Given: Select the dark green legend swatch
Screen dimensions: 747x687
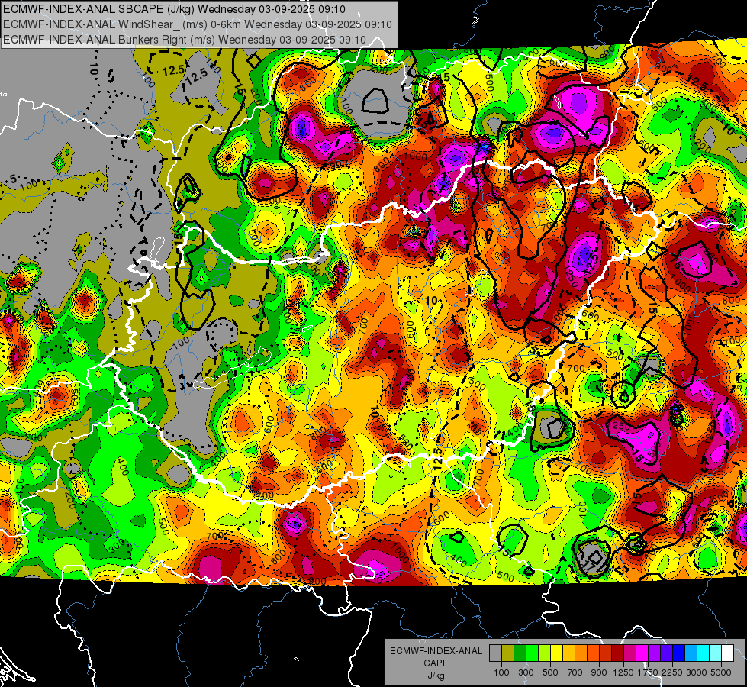Looking at the screenshot, I should (520, 653).
